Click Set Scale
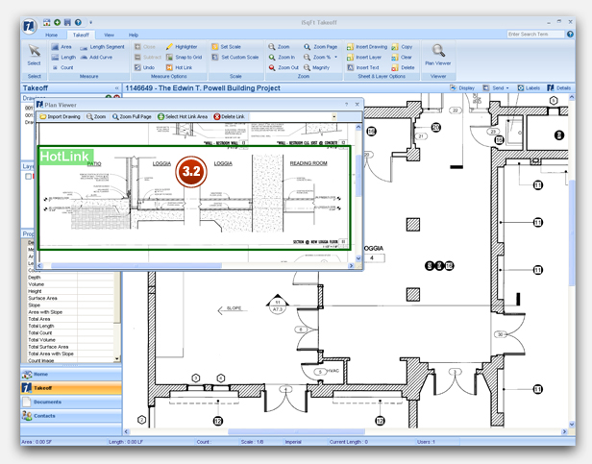The image size is (592, 464). pos(226,47)
